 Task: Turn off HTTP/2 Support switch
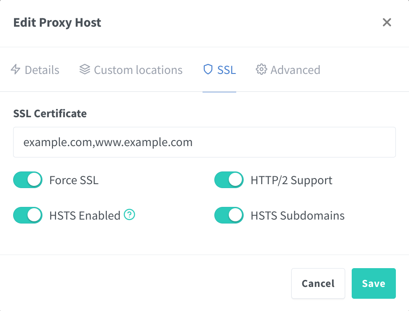[229, 180]
